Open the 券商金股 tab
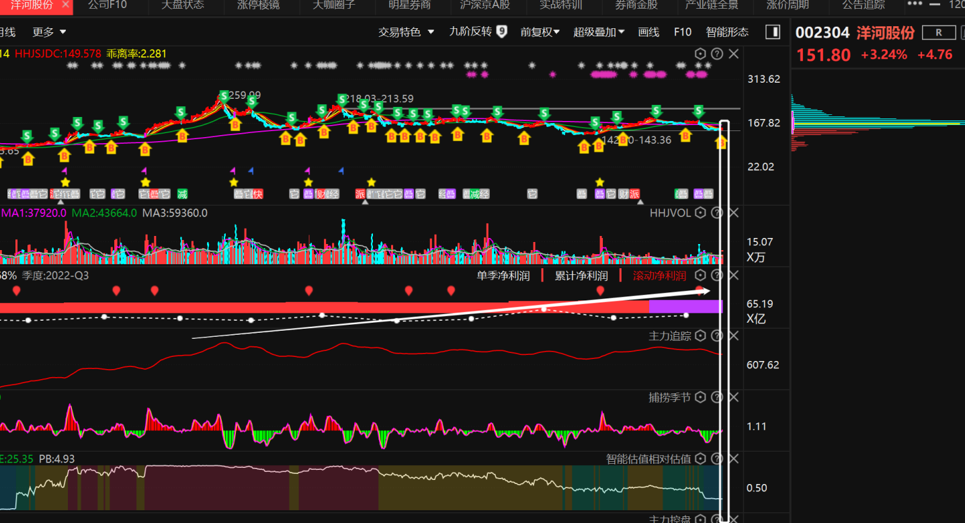Screen dimensions: 965x523 (x=636, y=5)
